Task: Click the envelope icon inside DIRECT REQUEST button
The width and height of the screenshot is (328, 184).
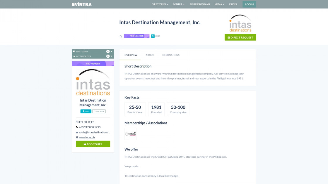Action: pos(229,37)
